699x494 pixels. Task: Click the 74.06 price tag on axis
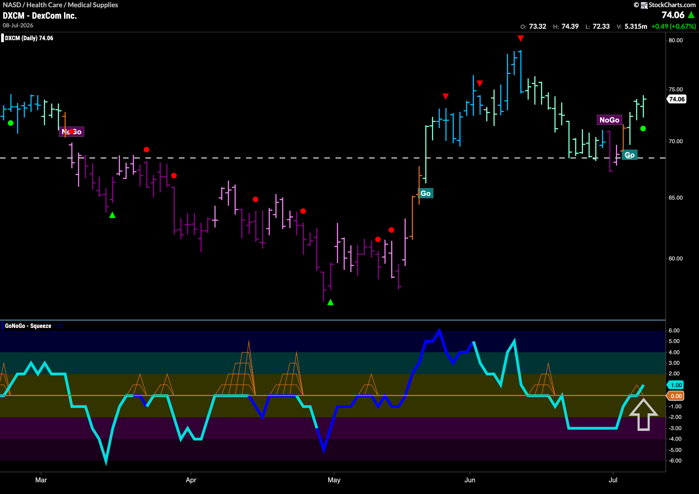(676, 99)
